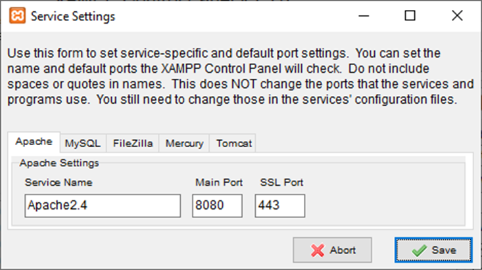Abort changes using the red X button
Screen dimensions: 482x270
point(332,250)
